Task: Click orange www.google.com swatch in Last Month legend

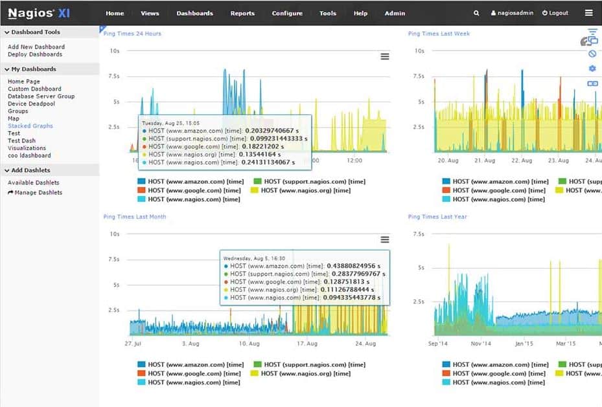Action: (141, 373)
